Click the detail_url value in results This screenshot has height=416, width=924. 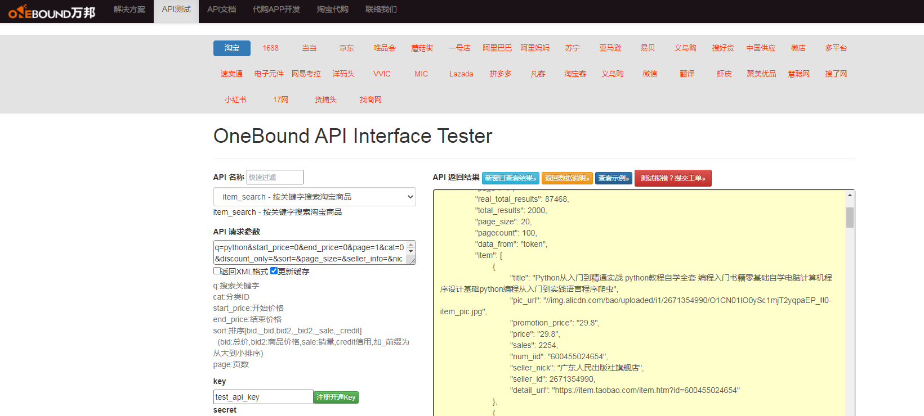click(x=646, y=390)
